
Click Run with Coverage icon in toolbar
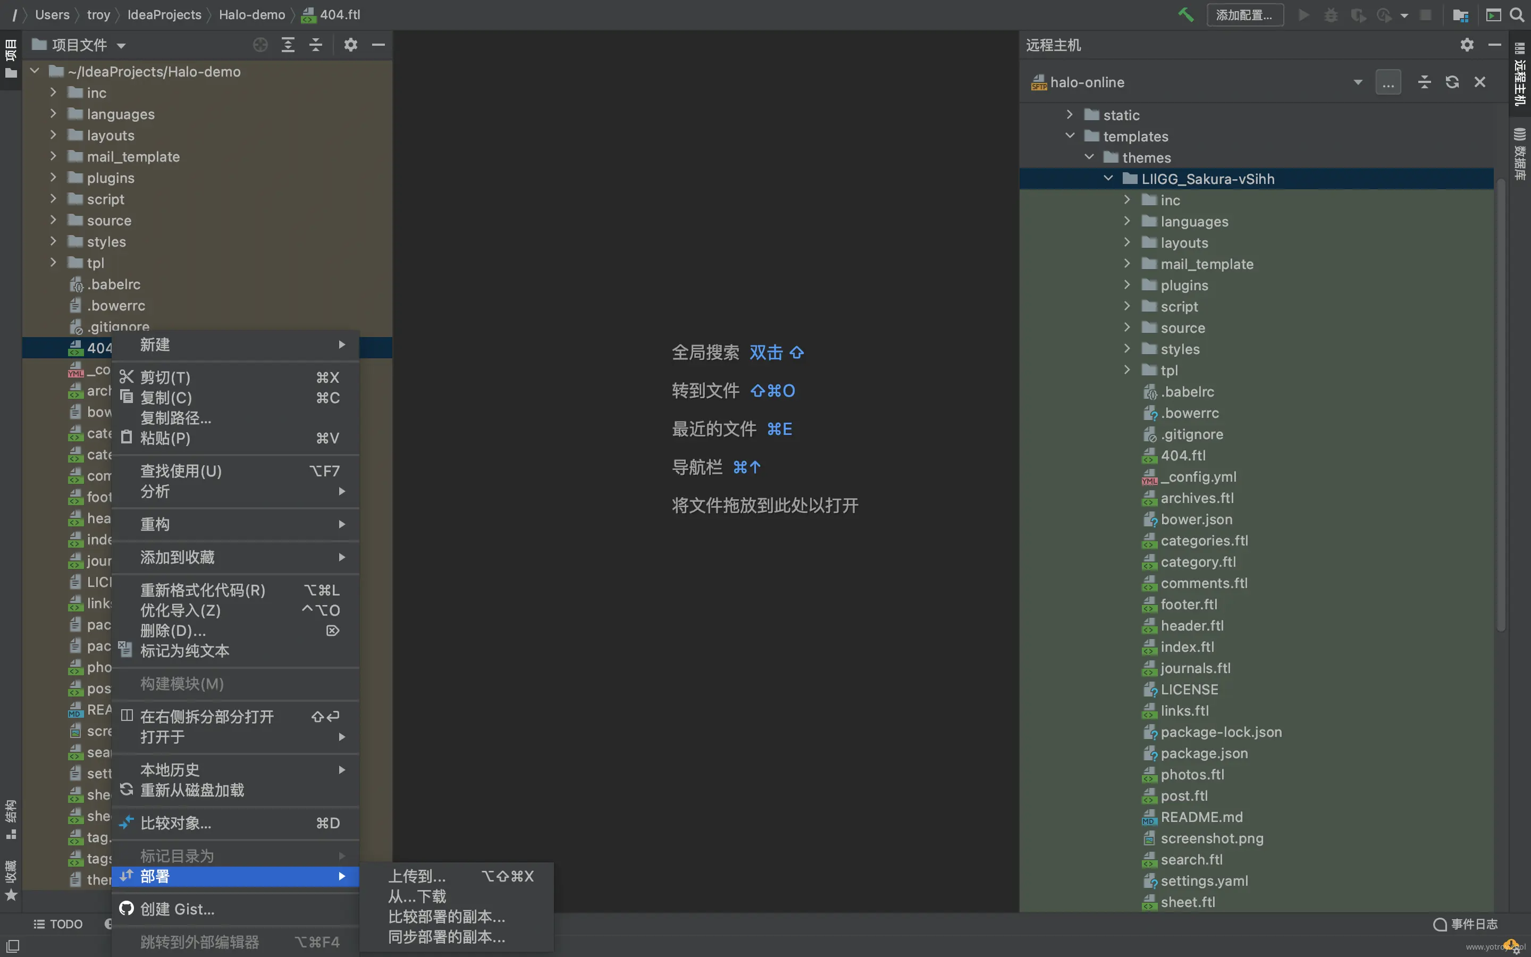[x=1358, y=14]
